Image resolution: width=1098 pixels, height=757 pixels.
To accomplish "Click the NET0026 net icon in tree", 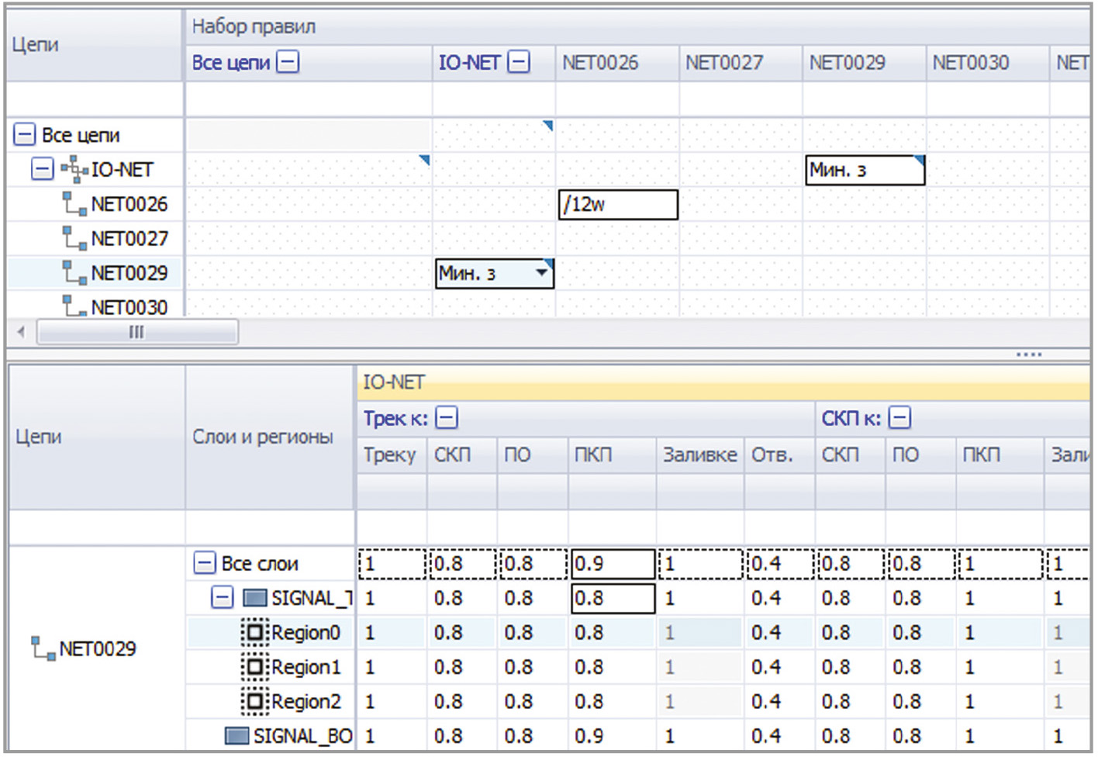I will point(74,204).
